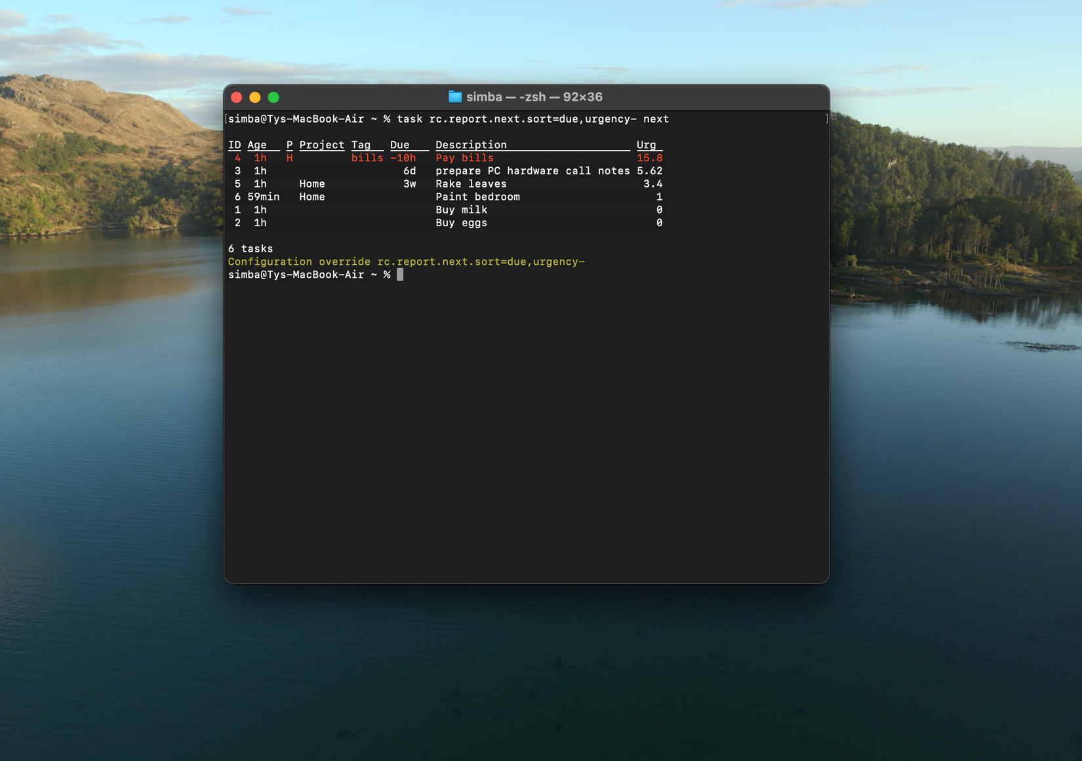Click the 'prepare PC hardware call notes' task
The width and height of the screenshot is (1082, 761).
pos(532,170)
